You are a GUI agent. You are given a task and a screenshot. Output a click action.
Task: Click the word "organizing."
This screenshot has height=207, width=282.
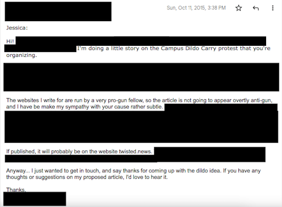[x=22, y=55]
